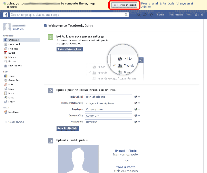The image size is (207, 173).
Task: Open Notes icon in the Apps list
Action: click(x=6, y=93)
